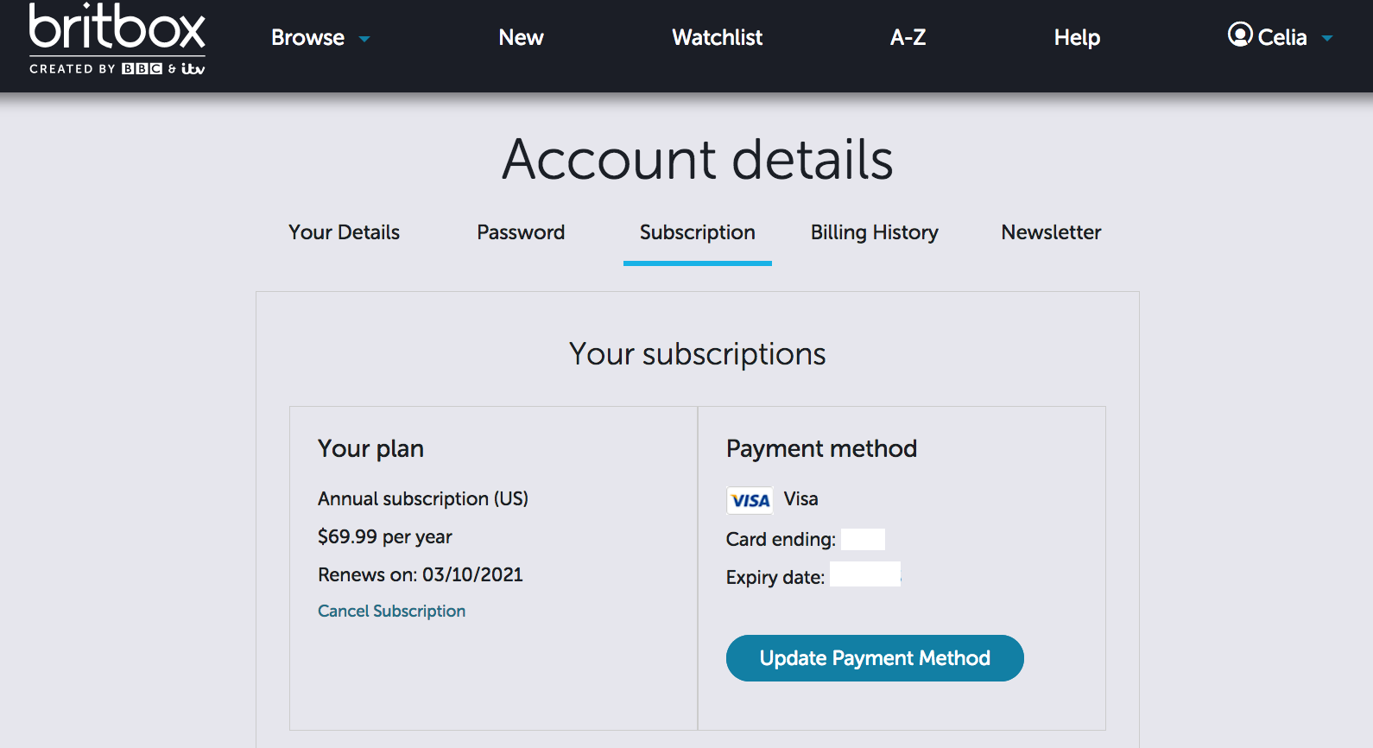Screen dimensions: 1373x748
Task: Switch to the Password tab
Action: (521, 232)
